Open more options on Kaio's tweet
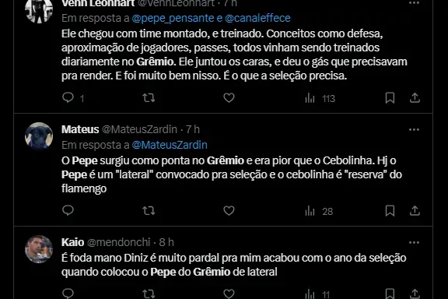Image resolution: width=448 pixels, height=299 pixels. coord(414,243)
